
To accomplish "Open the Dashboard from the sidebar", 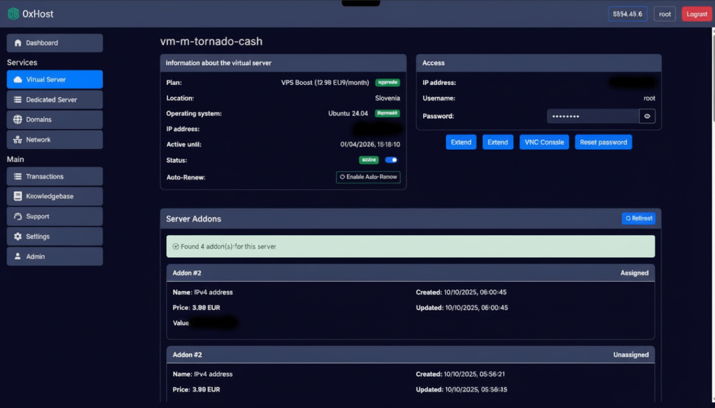I will pos(54,42).
